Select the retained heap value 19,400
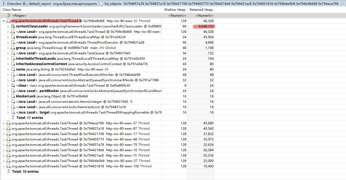346x180 pixels. click(x=208, y=166)
